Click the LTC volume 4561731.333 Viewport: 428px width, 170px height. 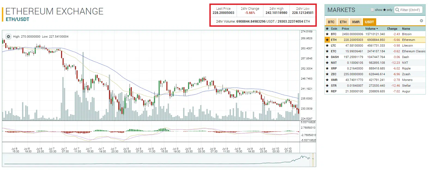[376, 45]
